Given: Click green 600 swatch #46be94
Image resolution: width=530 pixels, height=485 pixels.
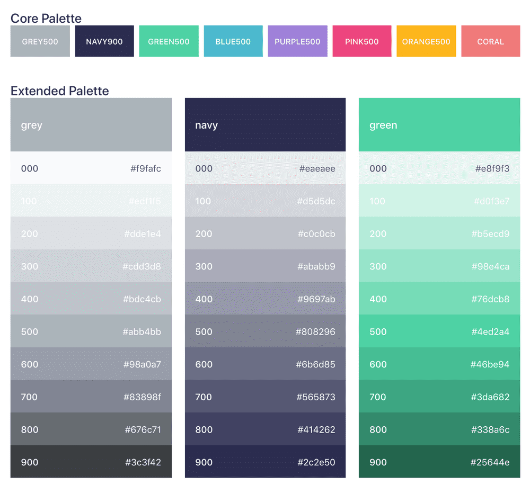Looking at the screenshot, I should pyautogui.click(x=439, y=364).
